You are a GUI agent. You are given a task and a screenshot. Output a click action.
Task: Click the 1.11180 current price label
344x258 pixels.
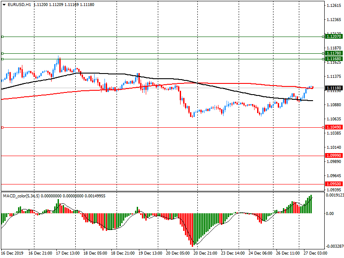334,88
